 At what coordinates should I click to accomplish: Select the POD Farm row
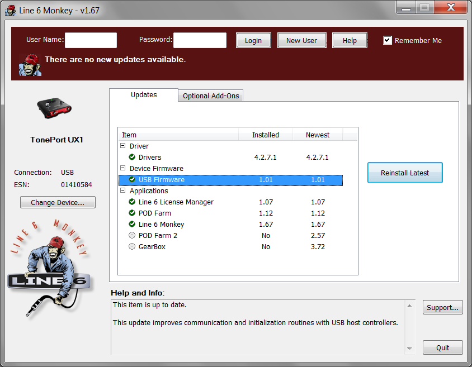click(x=230, y=213)
